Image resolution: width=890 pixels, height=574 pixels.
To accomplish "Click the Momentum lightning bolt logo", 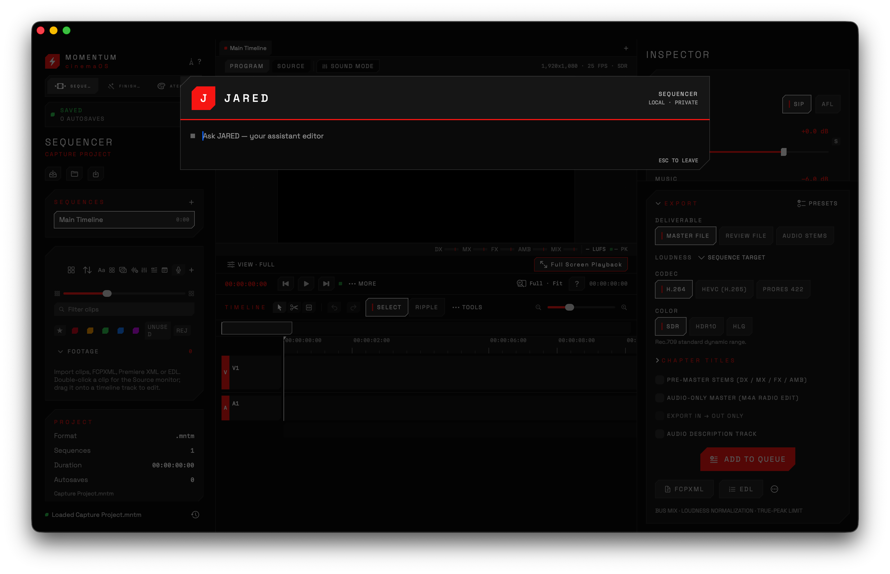I will (53, 61).
